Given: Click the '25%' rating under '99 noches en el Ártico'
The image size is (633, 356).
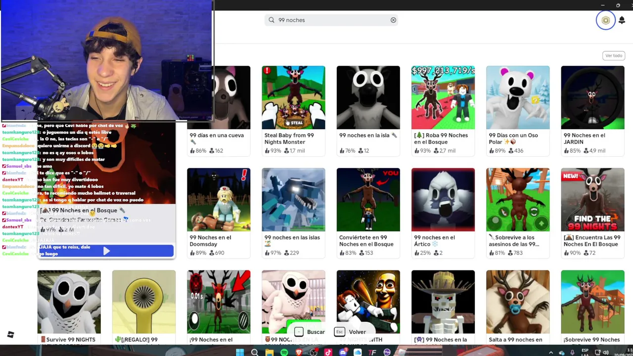Looking at the screenshot, I should 422,253.
